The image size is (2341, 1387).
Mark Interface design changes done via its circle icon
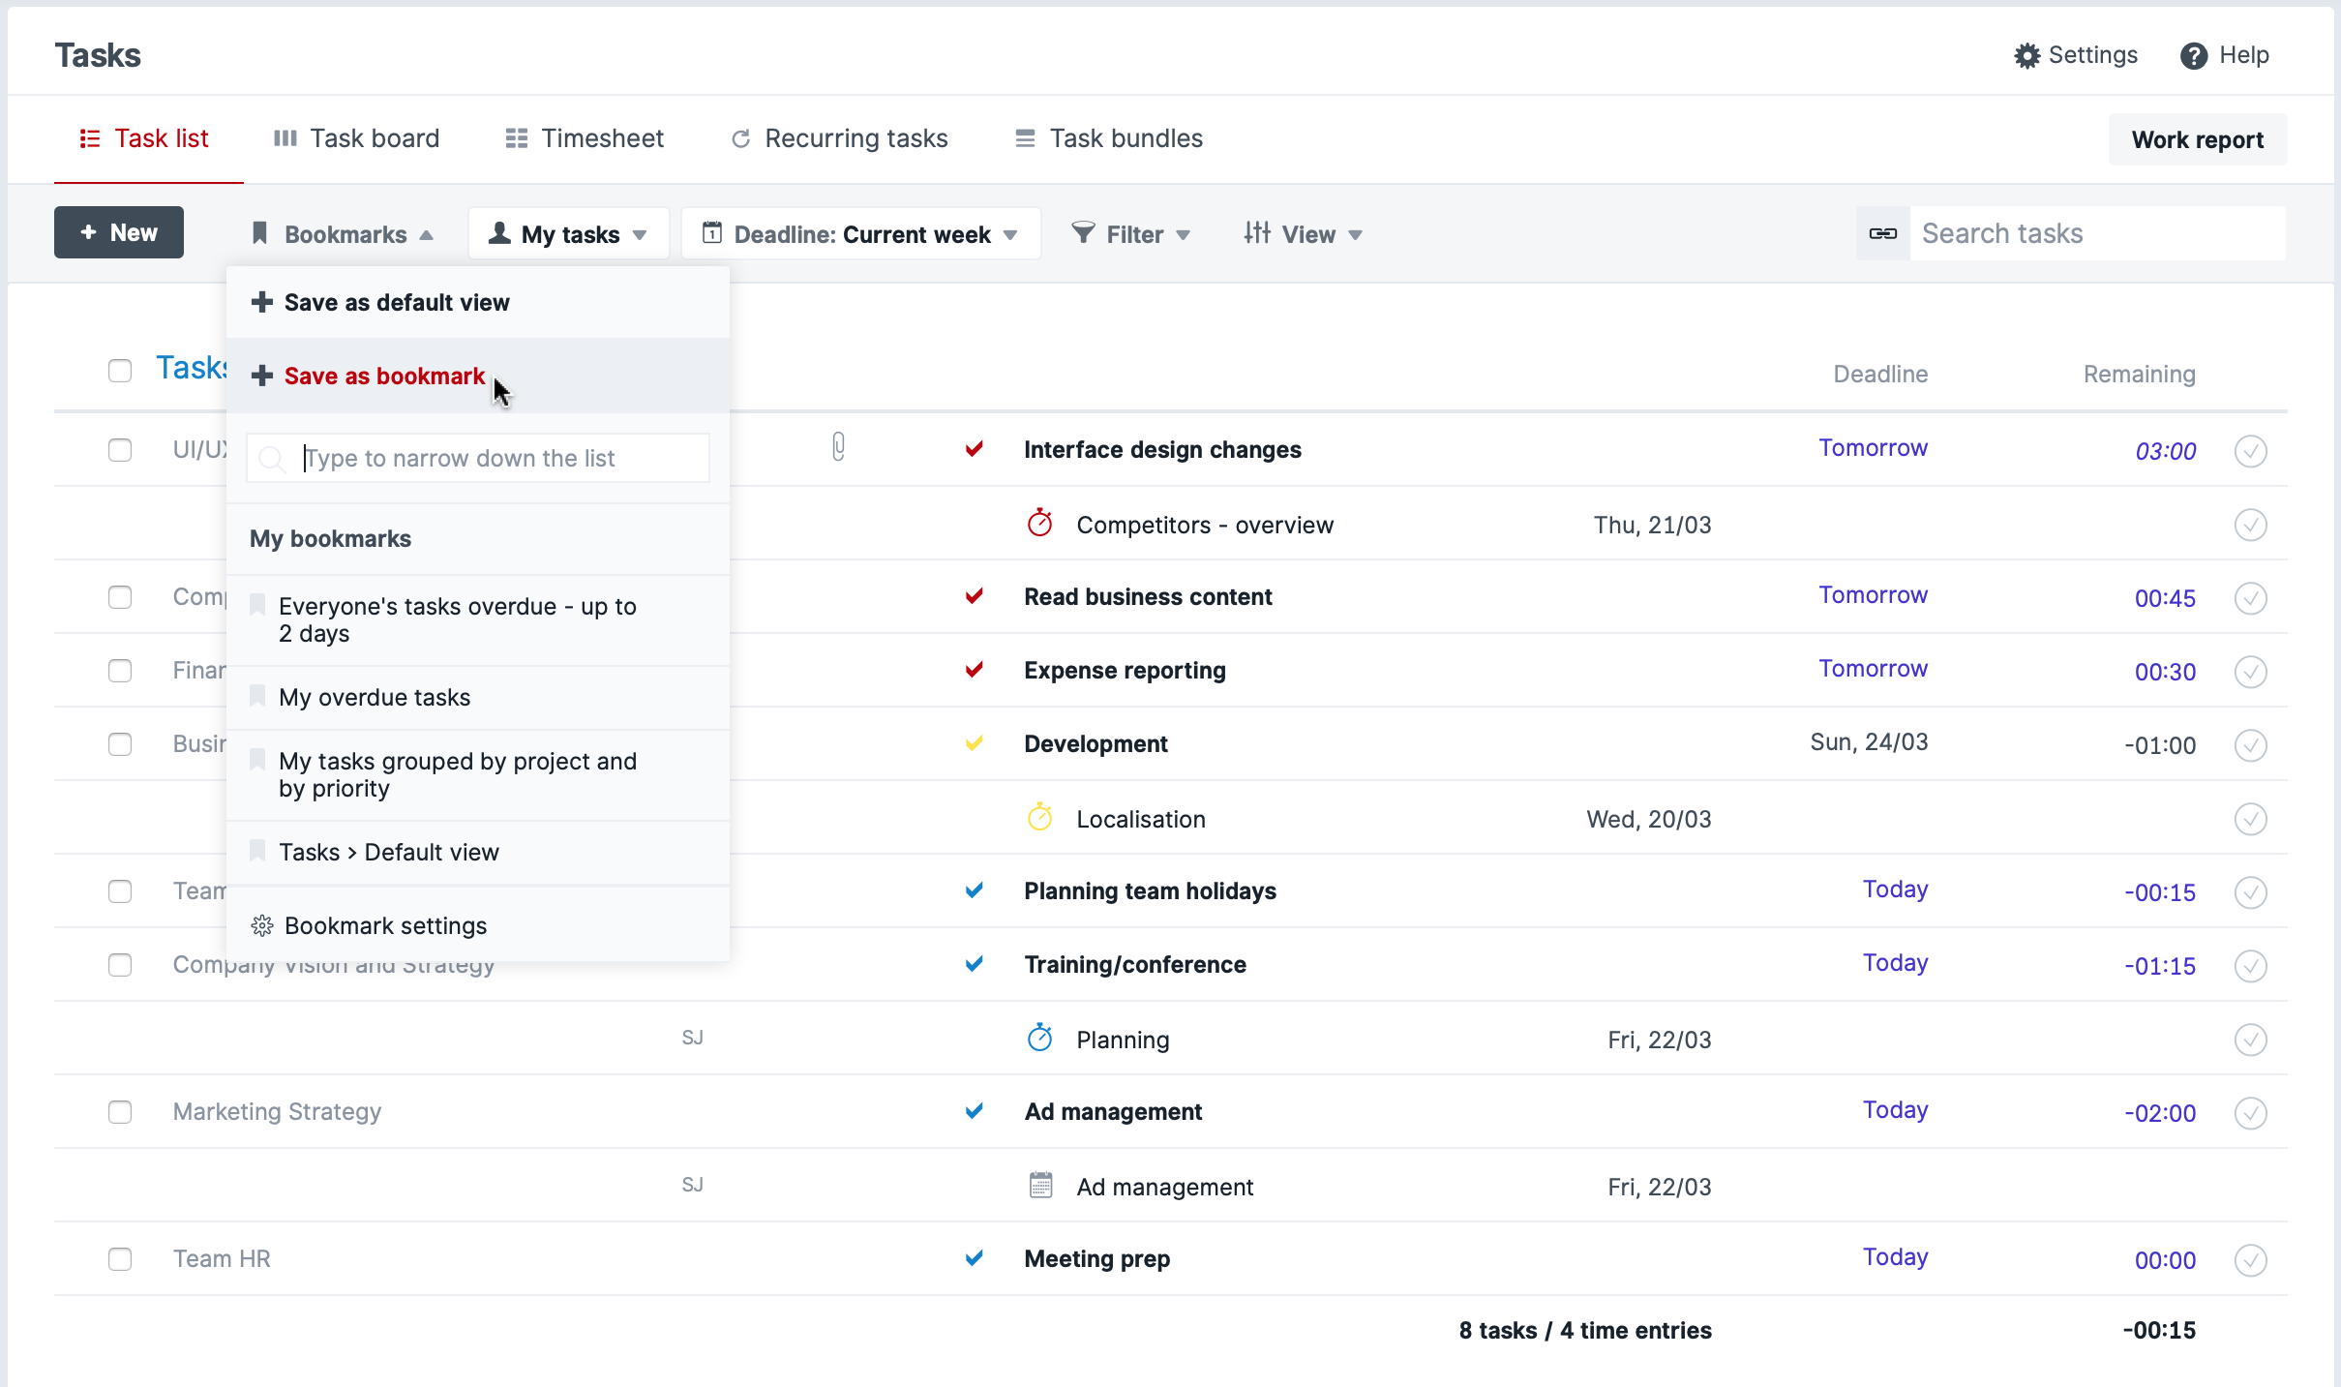pos(2250,451)
